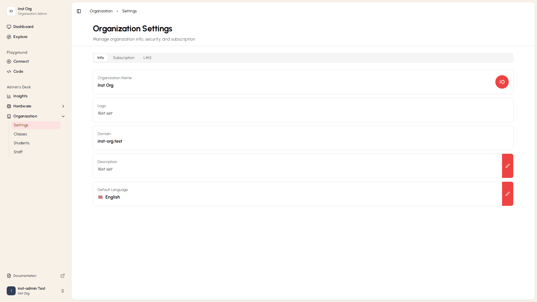The height and width of the screenshot is (302, 537).
Task: Click the Organization Name value Inst Org
Action: tap(105, 85)
